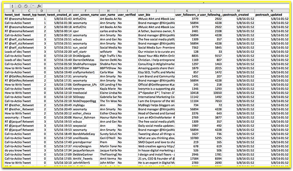Select followers value 7362
Image resolution: width=293 pixels, height=171 pixels.
[x=187, y=47]
